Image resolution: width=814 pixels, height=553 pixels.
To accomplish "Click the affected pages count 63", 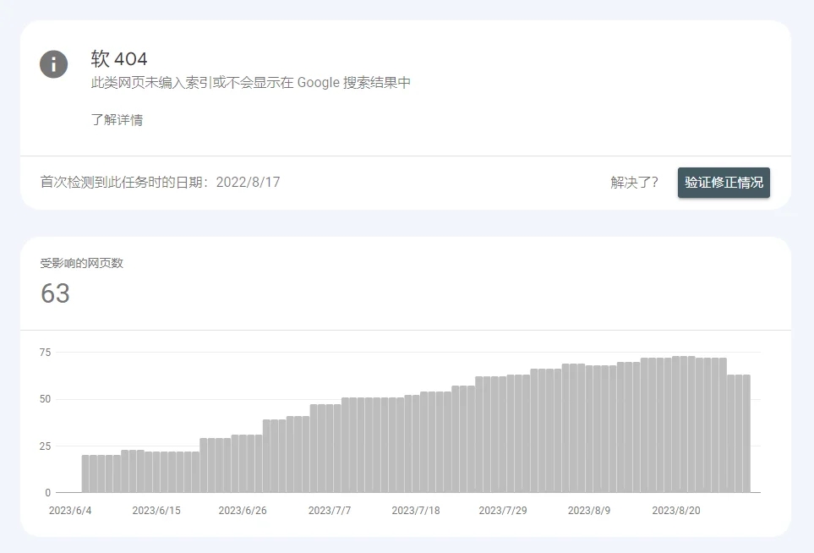I will pyautogui.click(x=55, y=293).
